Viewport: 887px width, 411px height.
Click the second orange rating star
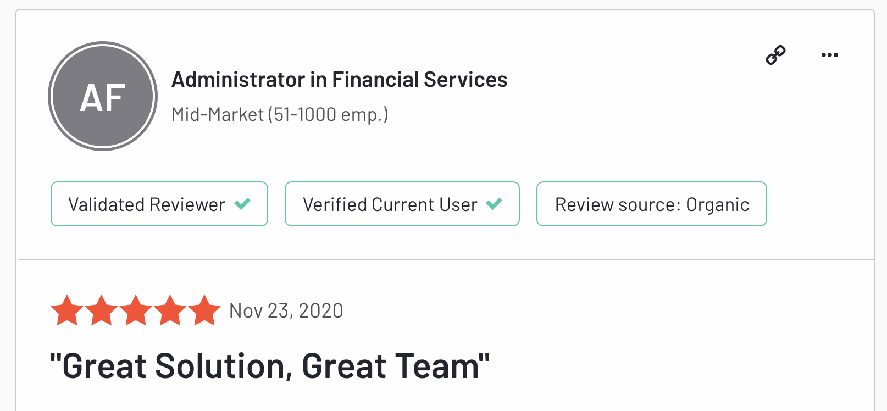click(x=101, y=310)
